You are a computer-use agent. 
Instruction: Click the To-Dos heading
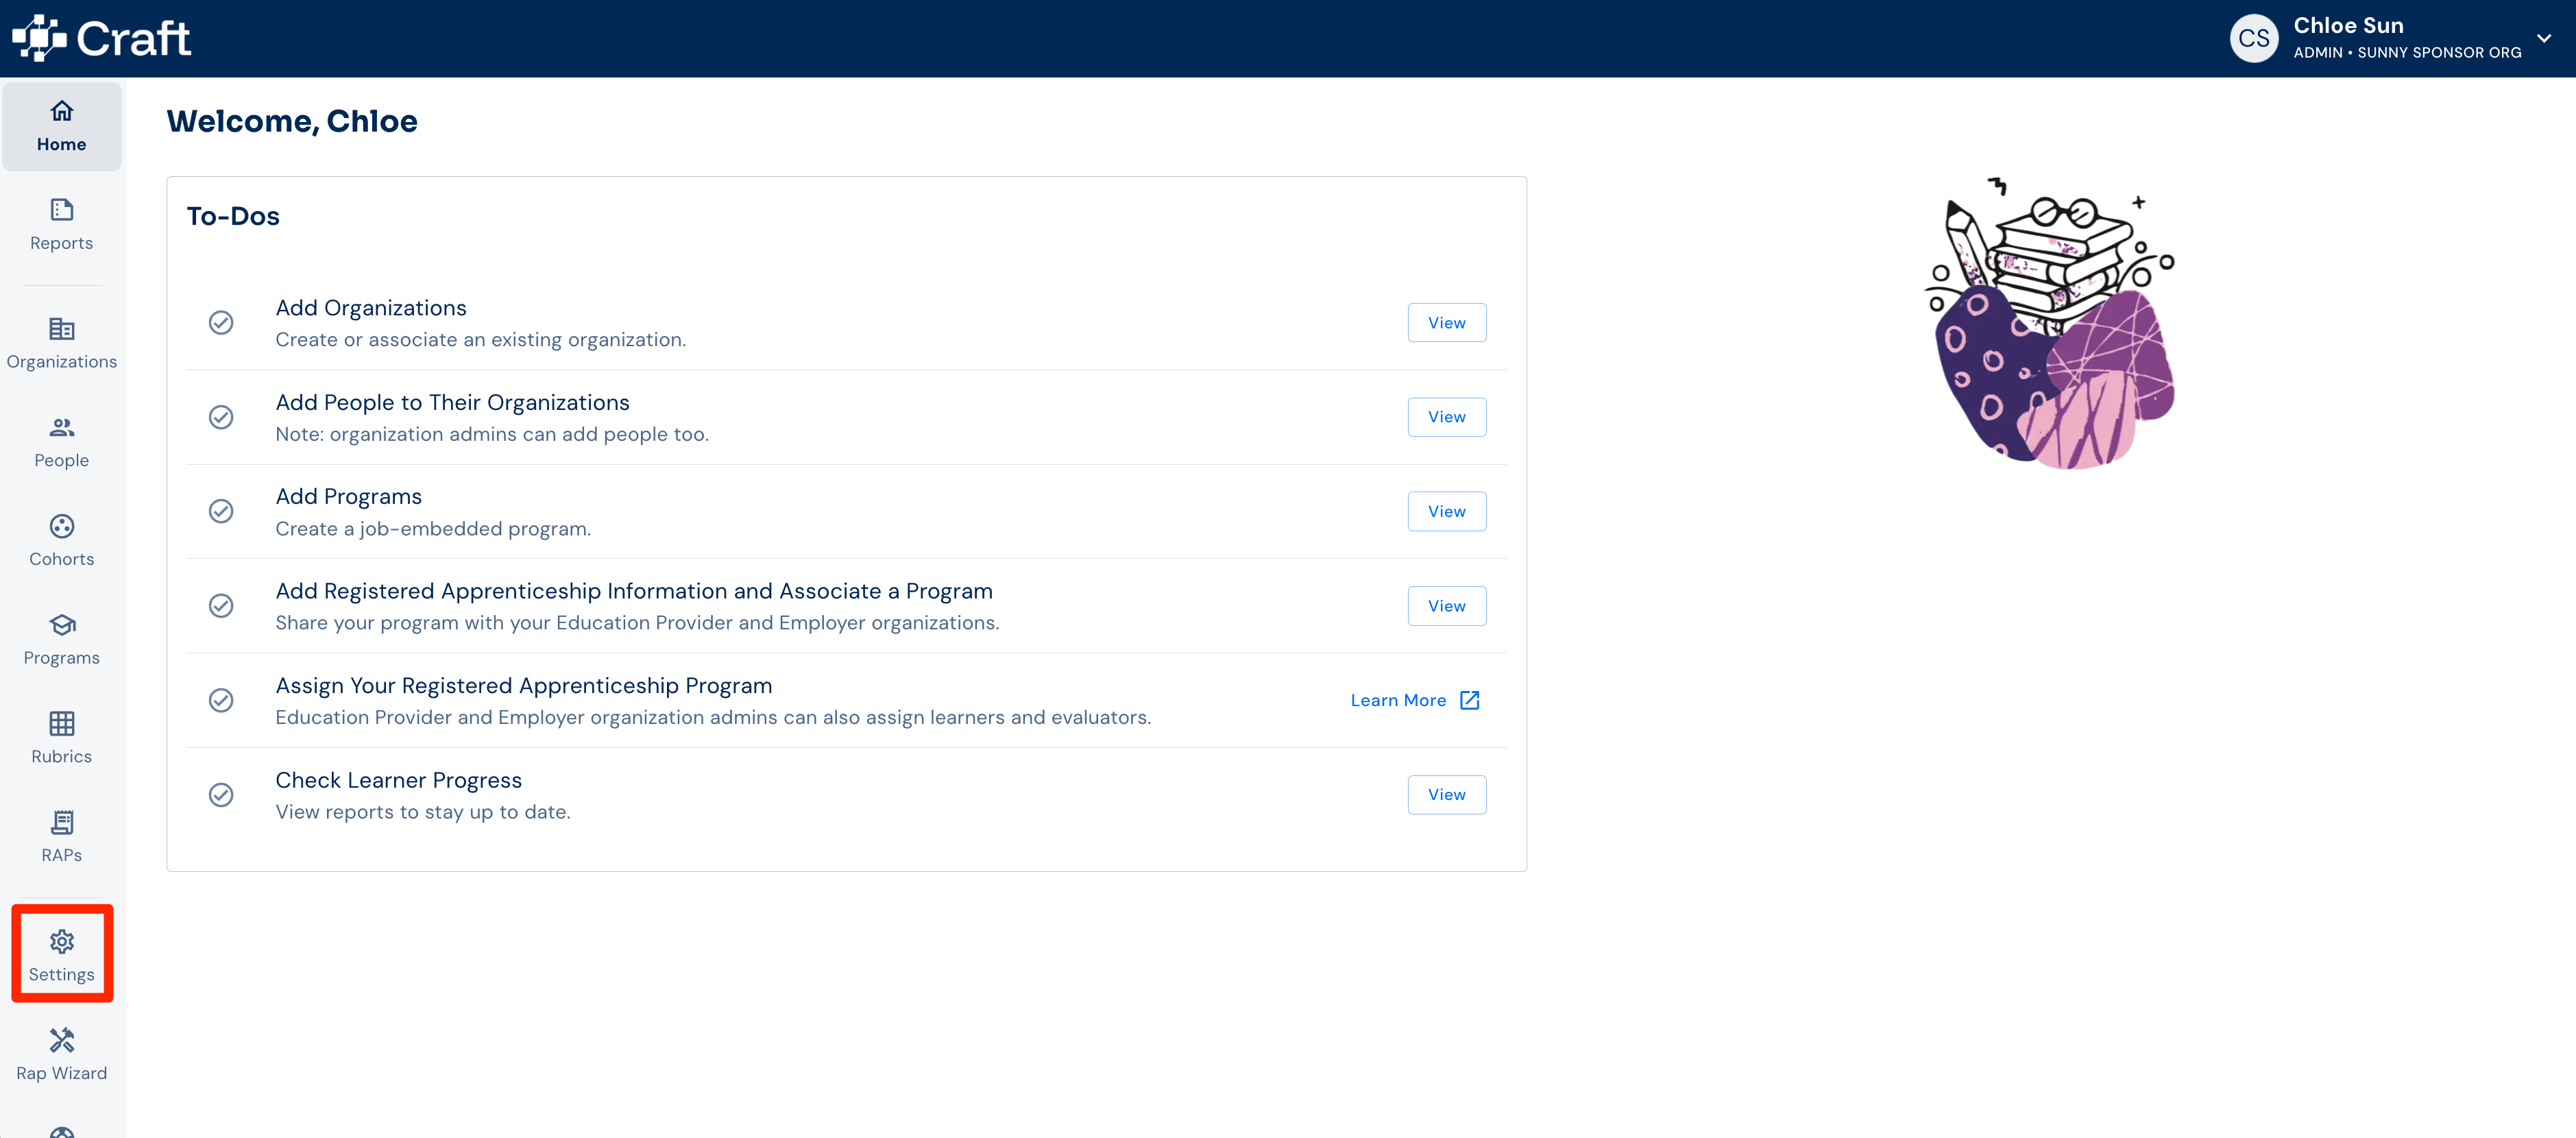(x=233, y=216)
